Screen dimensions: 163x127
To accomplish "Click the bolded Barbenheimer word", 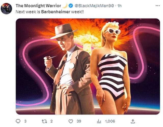I will pos(56,12).
